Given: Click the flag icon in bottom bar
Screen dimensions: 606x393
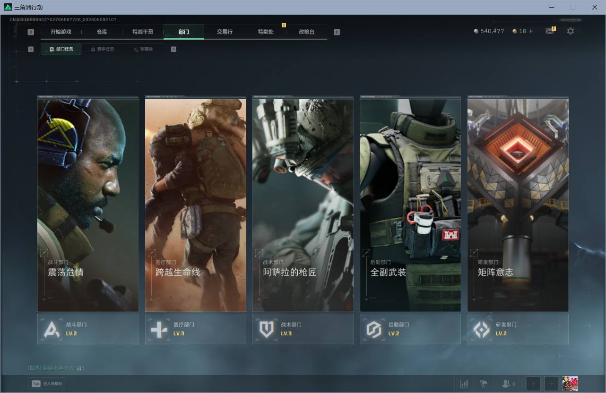Looking at the screenshot, I should pyautogui.click(x=484, y=384).
